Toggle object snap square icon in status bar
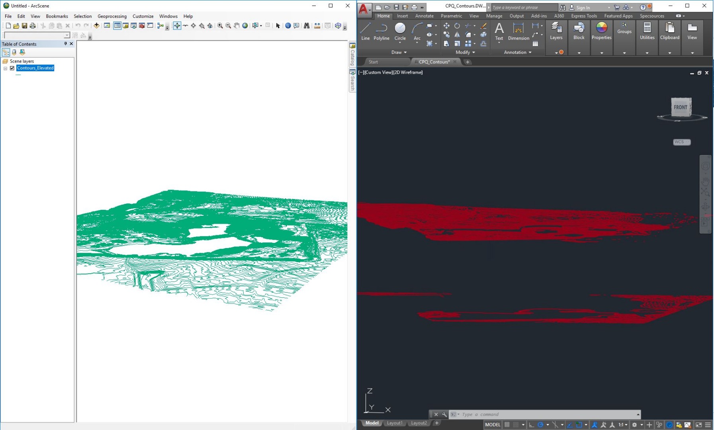The width and height of the screenshot is (714, 430). [x=579, y=425]
